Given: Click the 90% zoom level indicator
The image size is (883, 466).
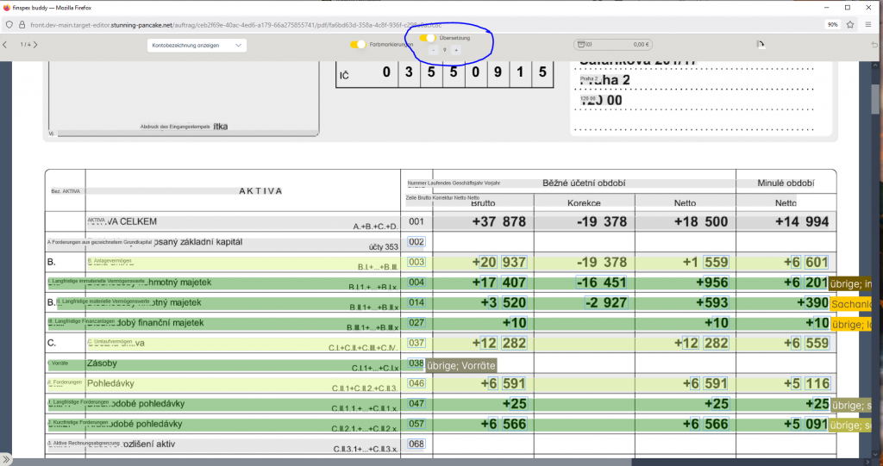Looking at the screenshot, I should [832, 25].
